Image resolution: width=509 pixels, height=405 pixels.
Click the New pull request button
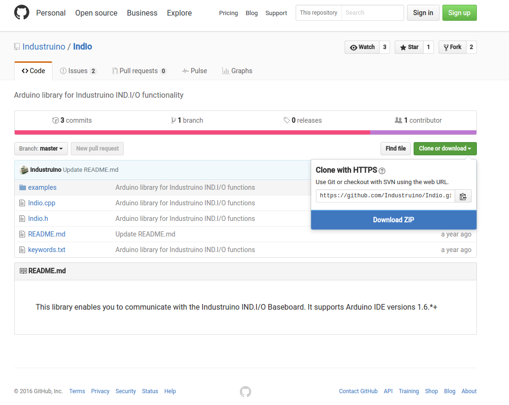tap(97, 149)
